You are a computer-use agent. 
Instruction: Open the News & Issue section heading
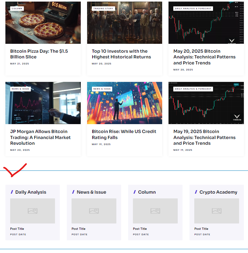click(x=92, y=192)
